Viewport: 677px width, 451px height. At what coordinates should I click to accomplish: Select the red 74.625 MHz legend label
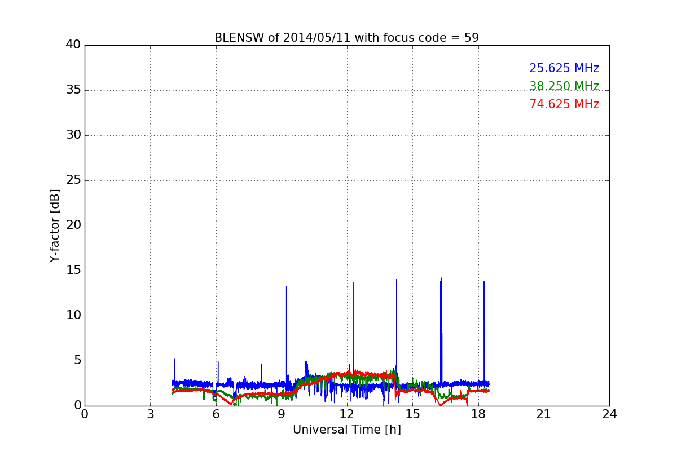click(564, 104)
